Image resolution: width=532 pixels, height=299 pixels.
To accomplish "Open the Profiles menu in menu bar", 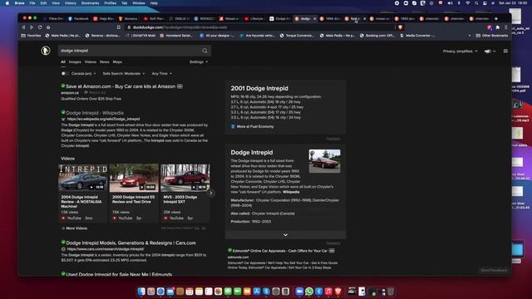I will tap(110, 3).
